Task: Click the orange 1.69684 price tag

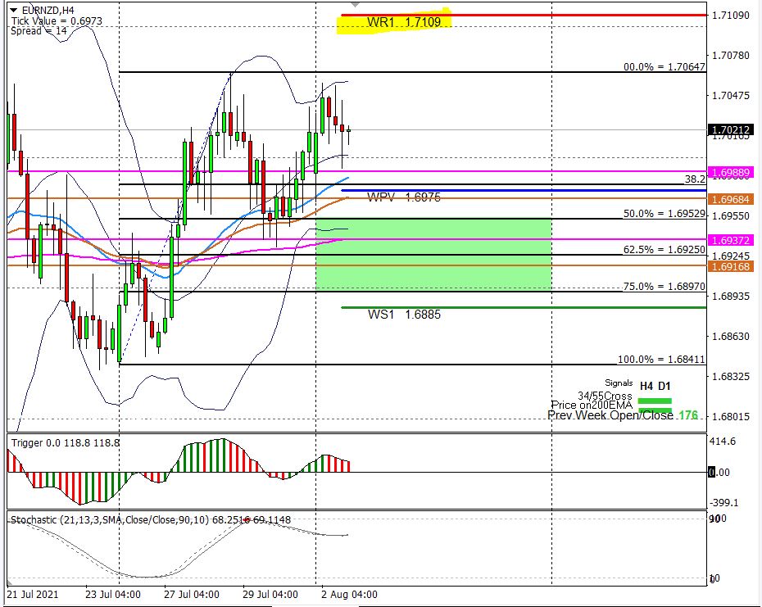Action: tap(733, 199)
